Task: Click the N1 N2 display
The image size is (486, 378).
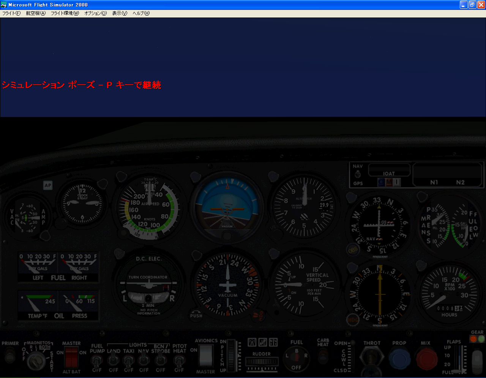Action: pos(447,175)
